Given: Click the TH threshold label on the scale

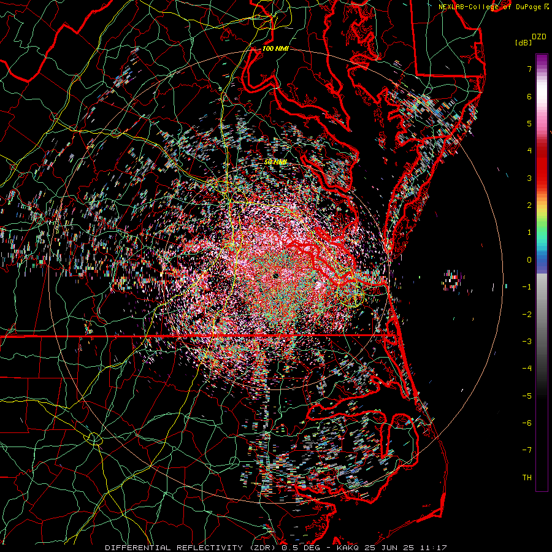Looking at the screenshot, I should (527, 478).
